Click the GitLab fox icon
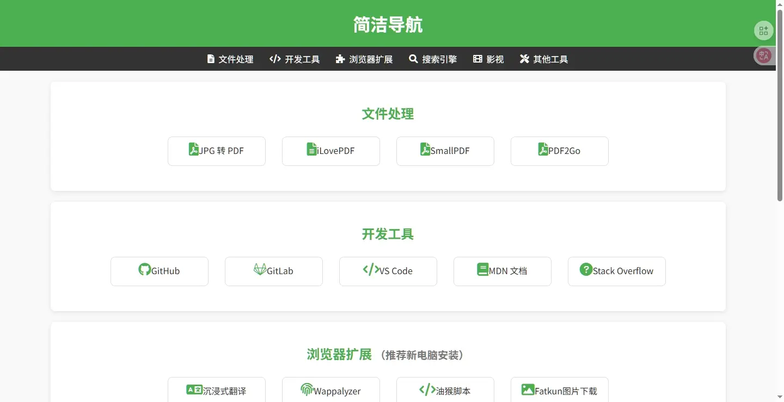 click(x=260, y=269)
